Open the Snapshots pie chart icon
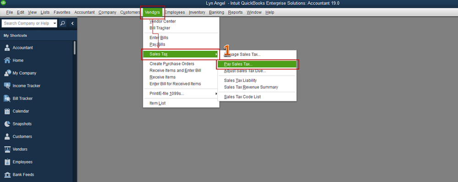This screenshot has width=458, height=182. (x=7, y=124)
